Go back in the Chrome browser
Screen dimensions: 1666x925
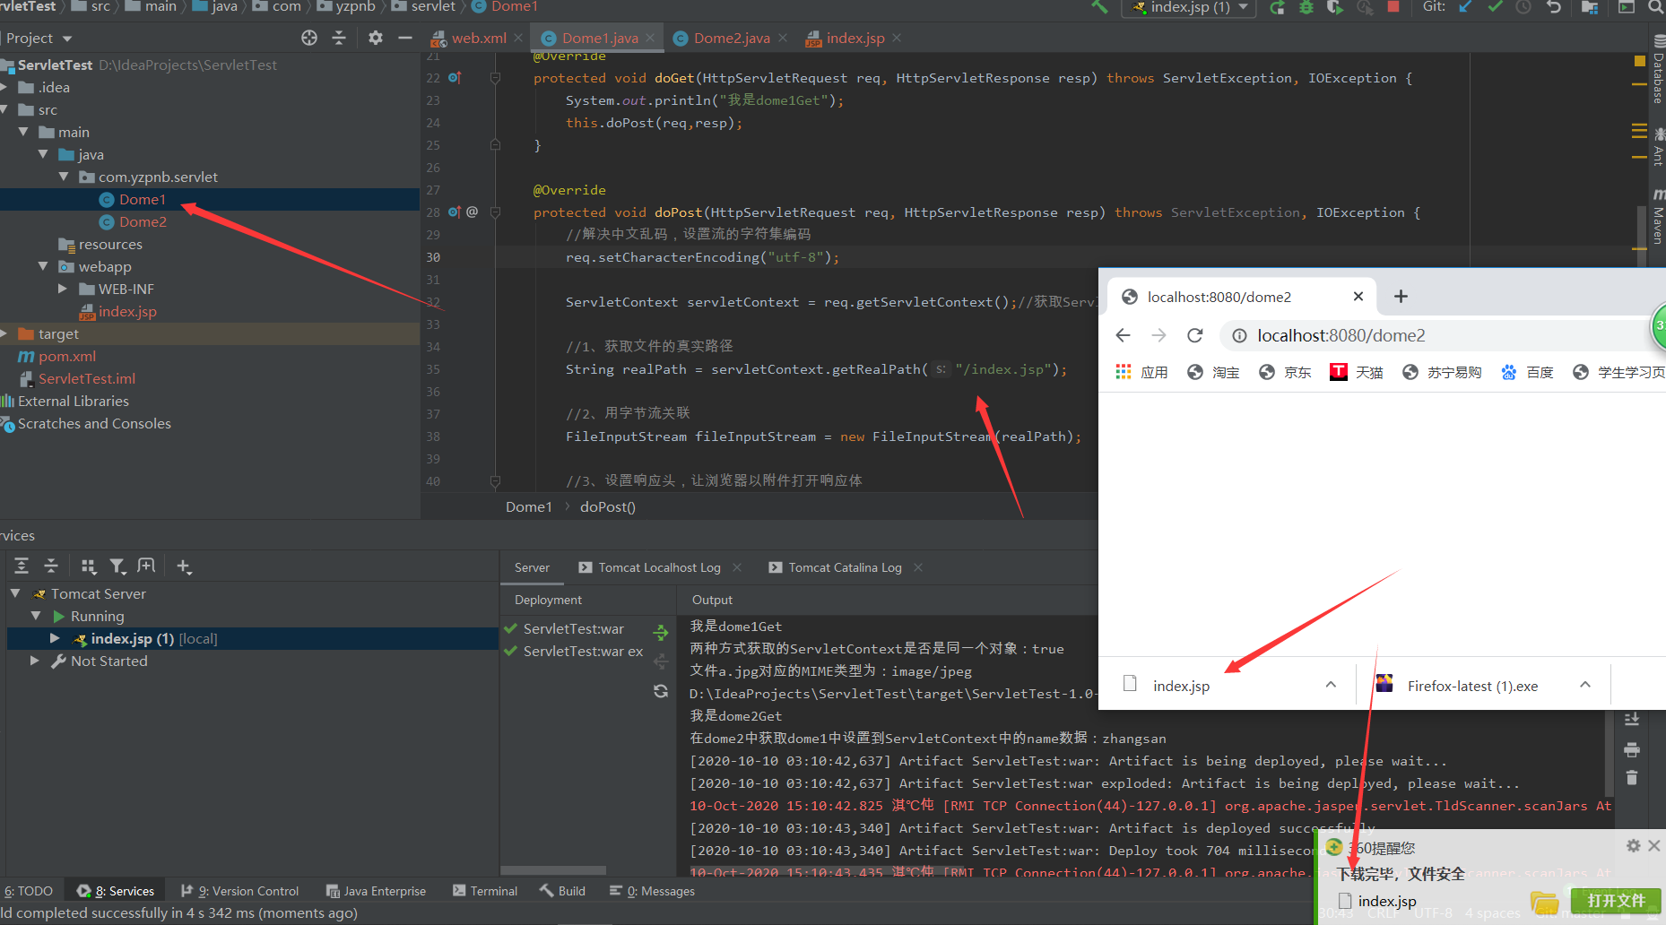click(x=1123, y=335)
